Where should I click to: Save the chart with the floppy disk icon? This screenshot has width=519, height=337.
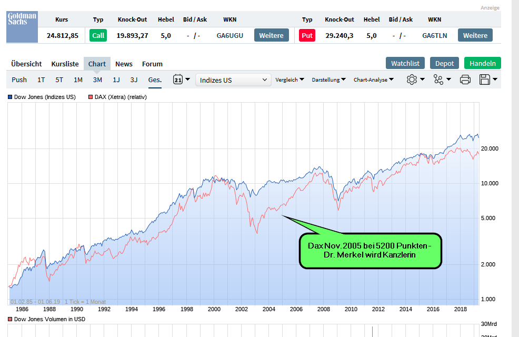coord(485,80)
